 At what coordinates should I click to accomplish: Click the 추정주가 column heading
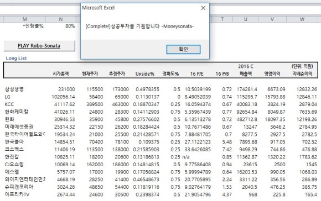click(x=117, y=73)
